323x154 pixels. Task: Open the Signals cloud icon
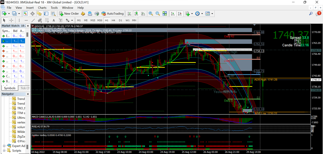90,13
